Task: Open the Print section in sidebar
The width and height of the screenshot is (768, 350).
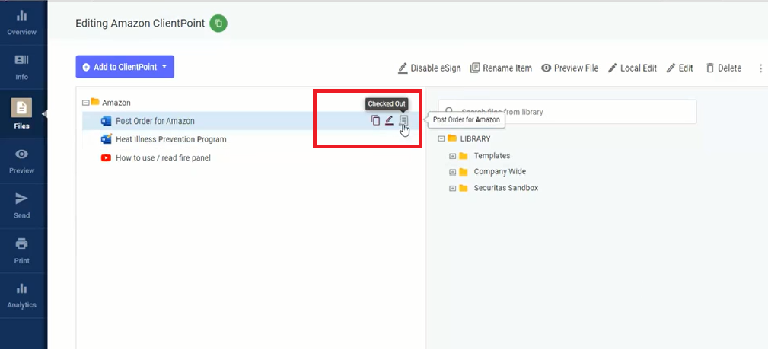Action: (21, 251)
